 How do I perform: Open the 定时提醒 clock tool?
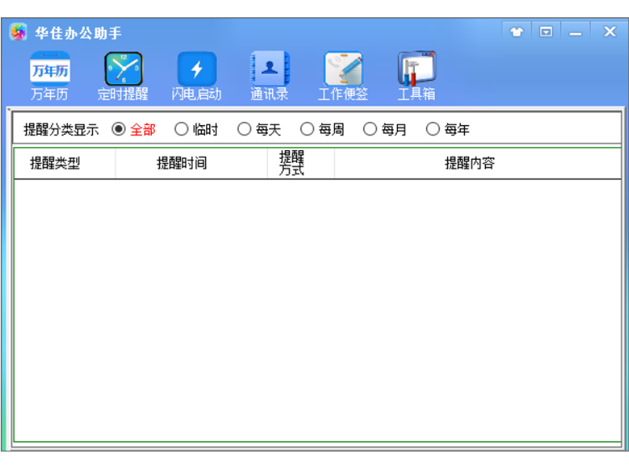[123, 76]
